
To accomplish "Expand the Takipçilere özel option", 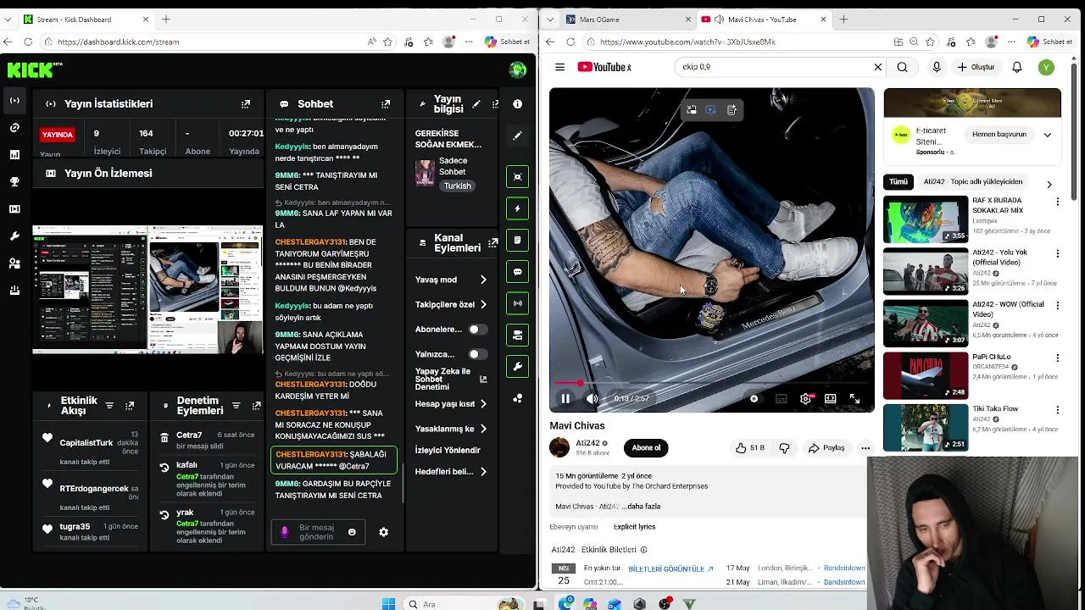I will coord(484,304).
